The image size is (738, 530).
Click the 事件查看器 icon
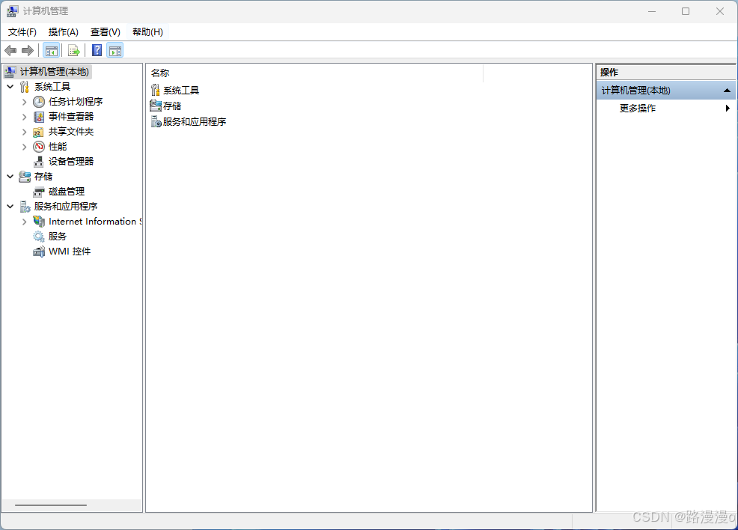coord(39,117)
